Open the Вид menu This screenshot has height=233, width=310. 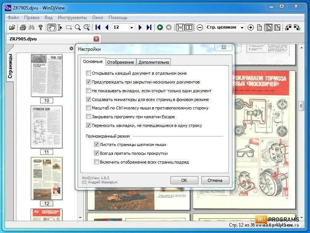49,18
